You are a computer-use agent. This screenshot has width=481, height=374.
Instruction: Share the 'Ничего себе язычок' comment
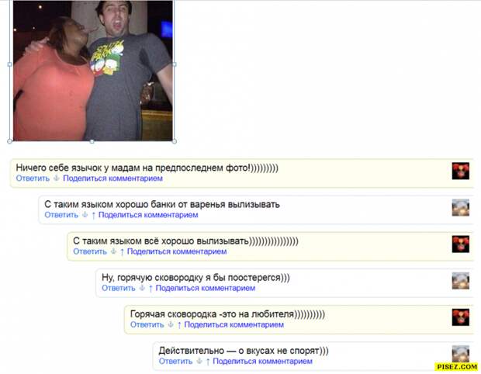(x=113, y=178)
